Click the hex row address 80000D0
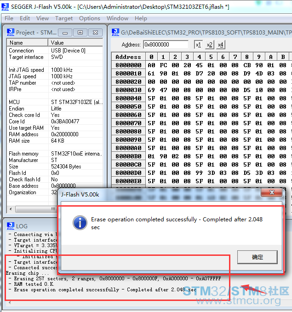The height and width of the screenshot is (312, 292). [128, 173]
